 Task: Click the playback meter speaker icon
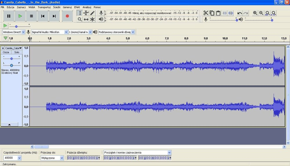click(x=101, y=19)
